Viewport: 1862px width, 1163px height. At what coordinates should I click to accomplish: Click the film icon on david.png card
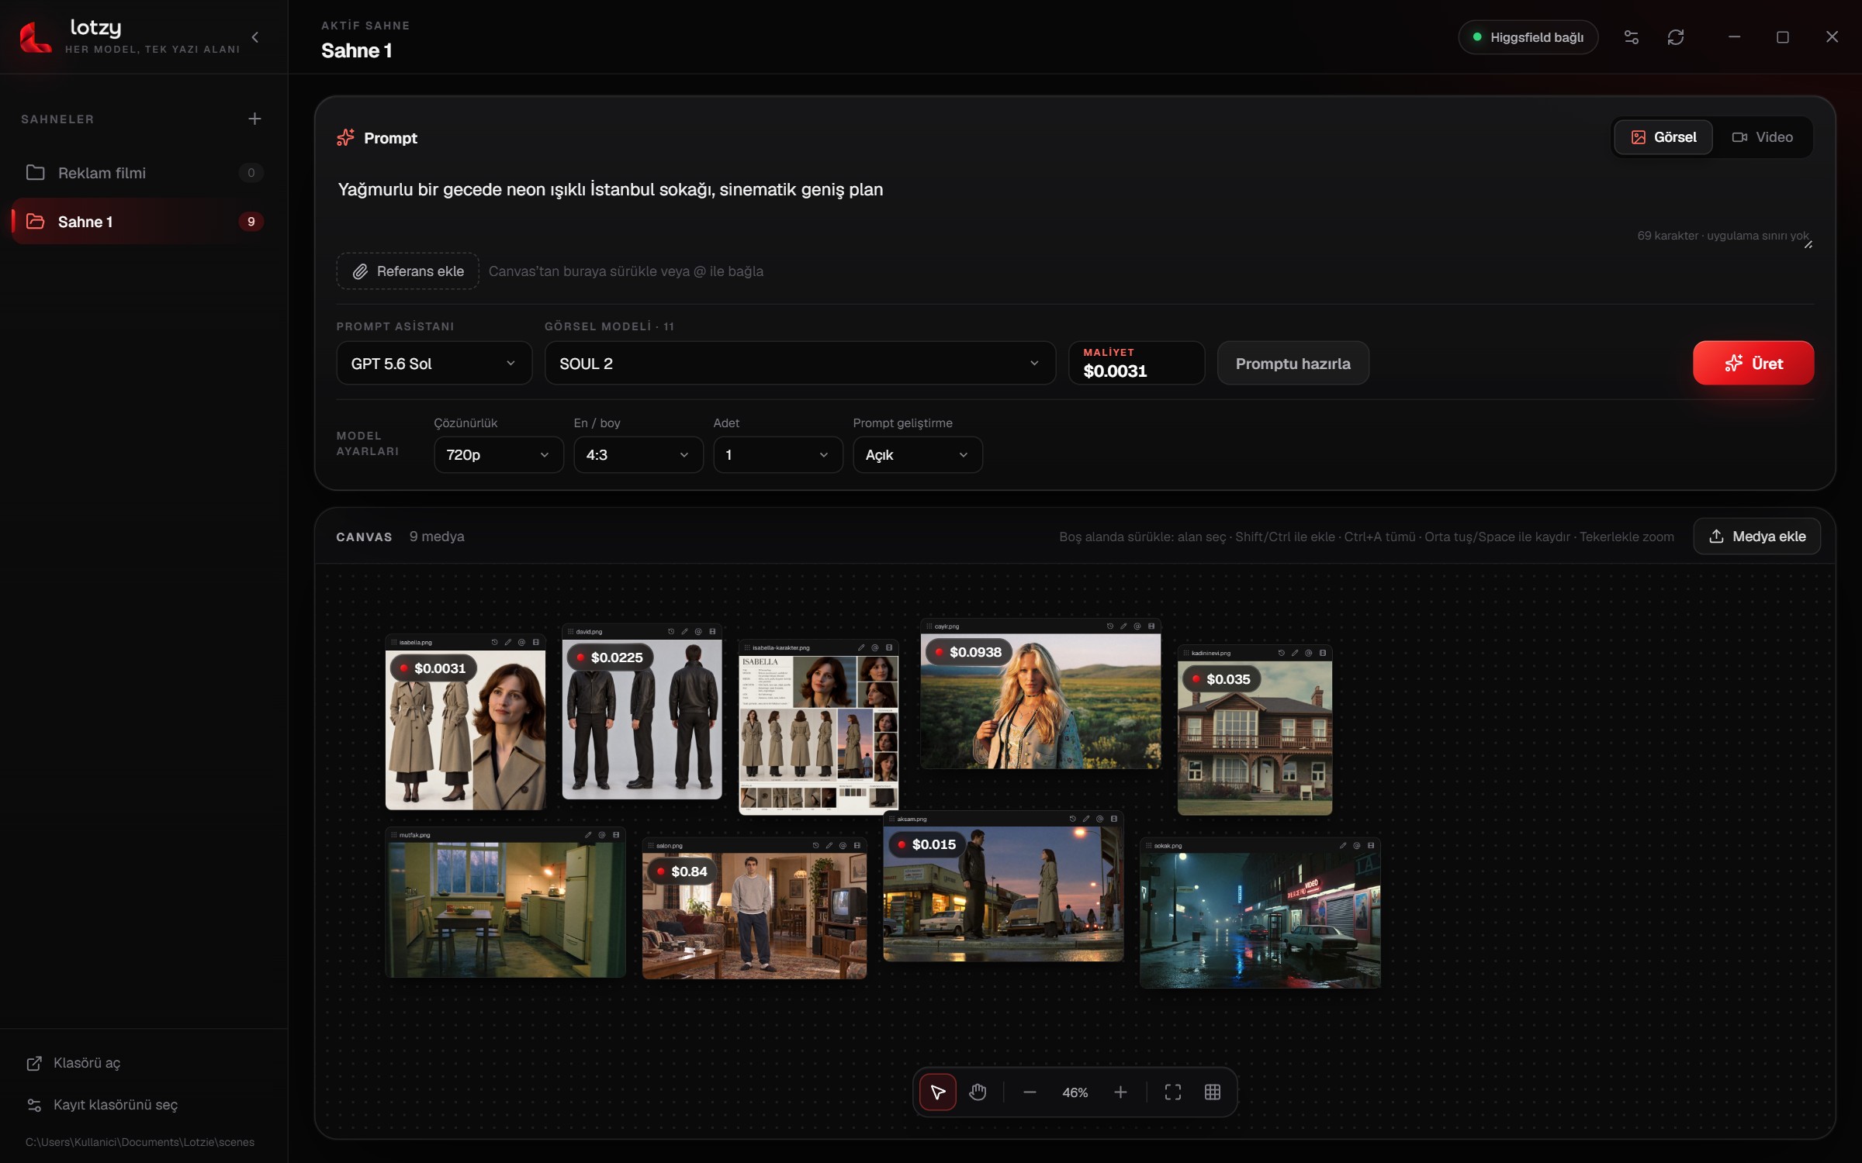[712, 631]
